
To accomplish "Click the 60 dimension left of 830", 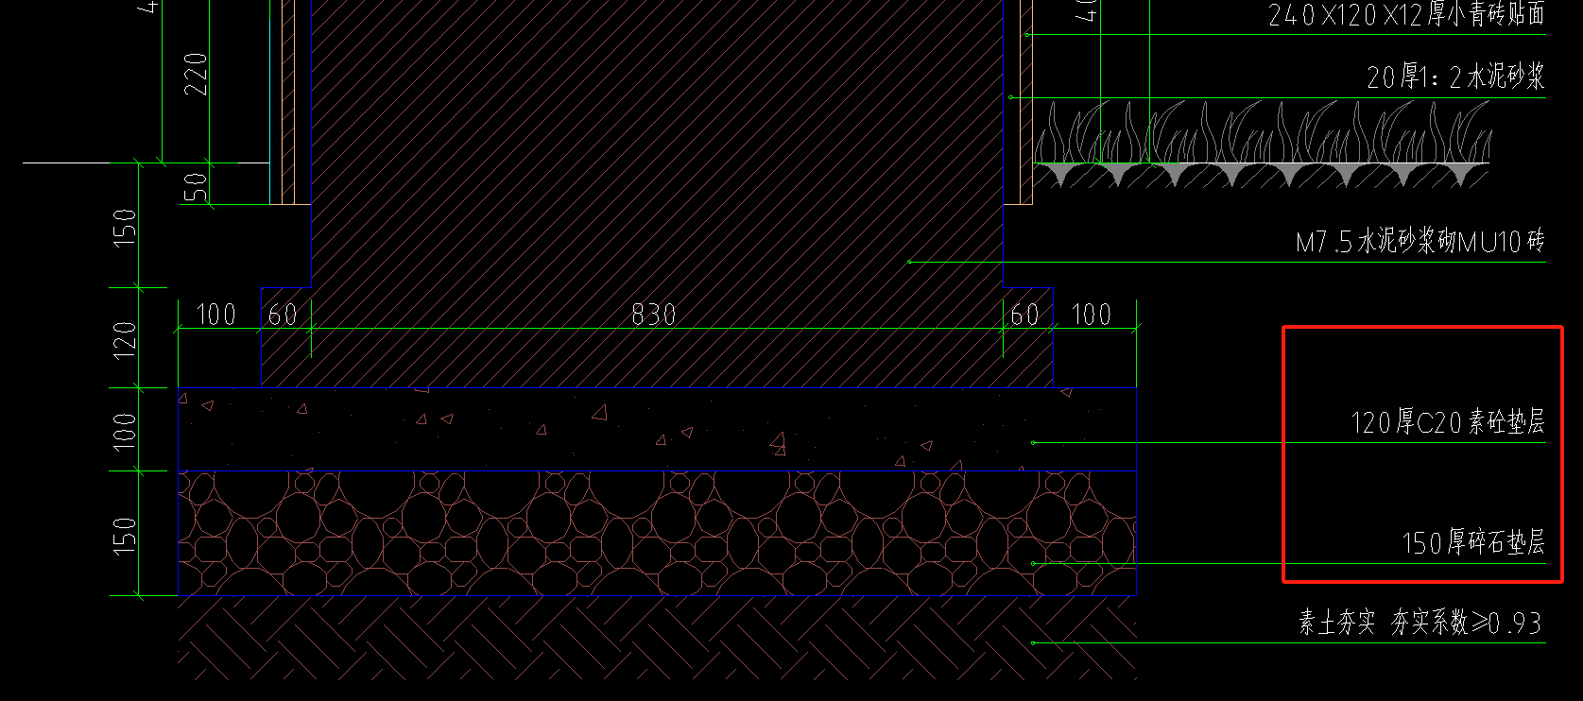I will coord(283,315).
